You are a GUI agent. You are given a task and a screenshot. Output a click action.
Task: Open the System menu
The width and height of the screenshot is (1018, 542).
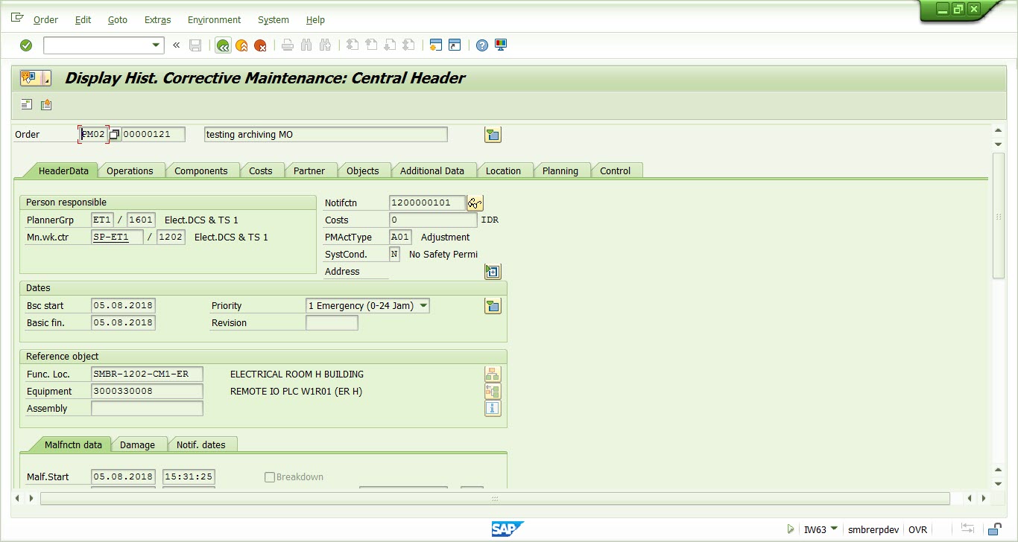(274, 20)
